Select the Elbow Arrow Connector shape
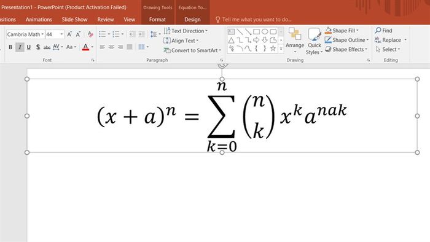430x242 pixels. [x=248, y=41]
